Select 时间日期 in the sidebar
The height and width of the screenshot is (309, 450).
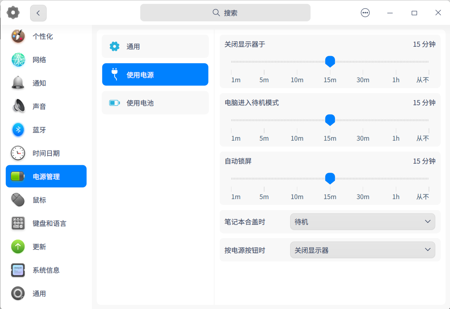tap(46, 153)
